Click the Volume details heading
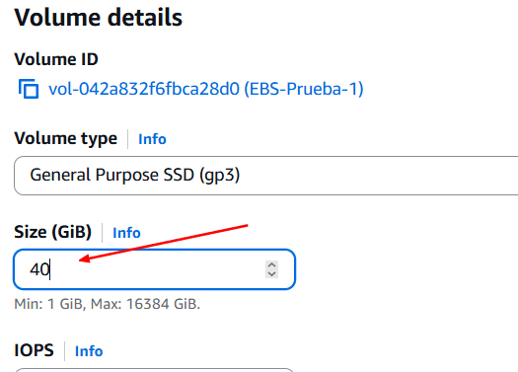This screenshot has height=372, width=518. pyautogui.click(x=98, y=18)
